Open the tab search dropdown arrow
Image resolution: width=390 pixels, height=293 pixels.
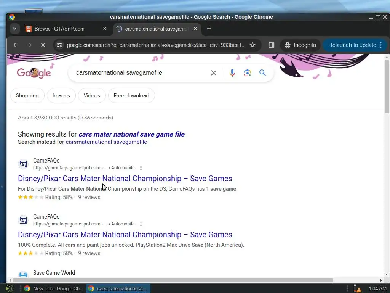click(15, 29)
